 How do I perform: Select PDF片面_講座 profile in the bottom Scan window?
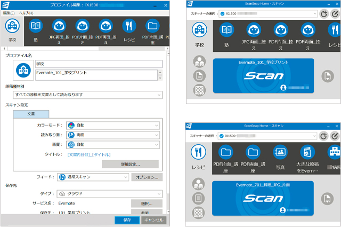tap(225, 159)
